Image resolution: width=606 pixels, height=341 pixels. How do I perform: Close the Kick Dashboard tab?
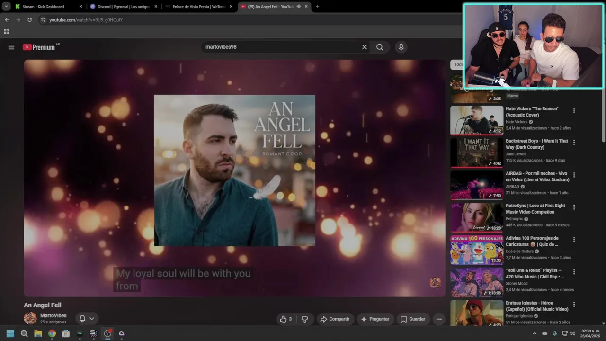click(x=80, y=7)
